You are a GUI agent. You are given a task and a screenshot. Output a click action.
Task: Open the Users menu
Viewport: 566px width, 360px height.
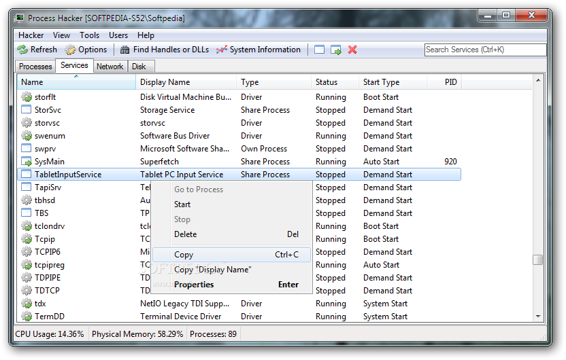pyautogui.click(x=118, y=35)
